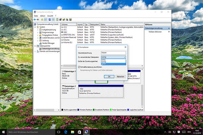Toggle Schnellformatierung durchführen checkbox
The width and height of the screenshot is (203, 135).
pyautogui.click(x=79, y=67)
